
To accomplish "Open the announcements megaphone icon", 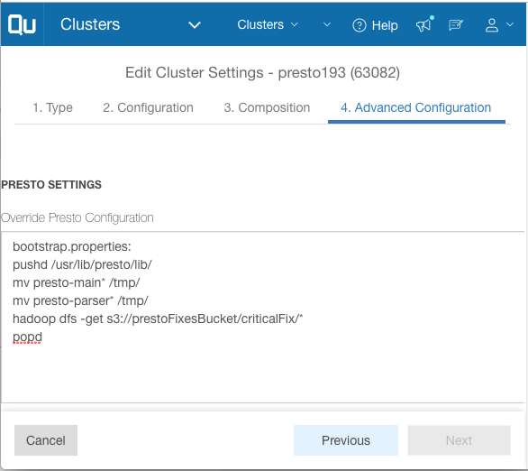I will pos(424,24).
